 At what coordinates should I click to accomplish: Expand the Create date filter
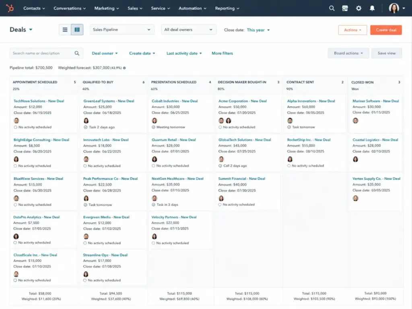click(x=142, y=54)
